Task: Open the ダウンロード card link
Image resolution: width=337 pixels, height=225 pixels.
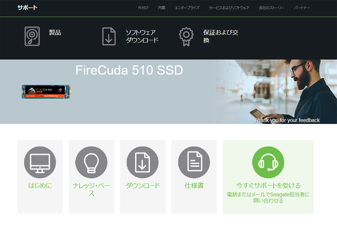Action: click(143, 185)
